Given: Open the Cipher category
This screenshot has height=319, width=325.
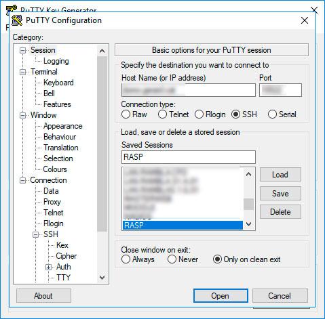Looking at the screenshot, I should (66, 256).
